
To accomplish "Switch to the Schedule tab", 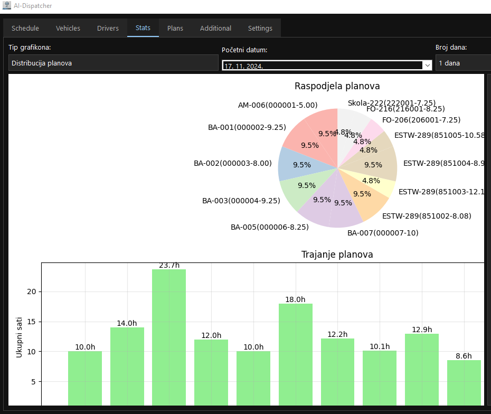I will [25, 28].
